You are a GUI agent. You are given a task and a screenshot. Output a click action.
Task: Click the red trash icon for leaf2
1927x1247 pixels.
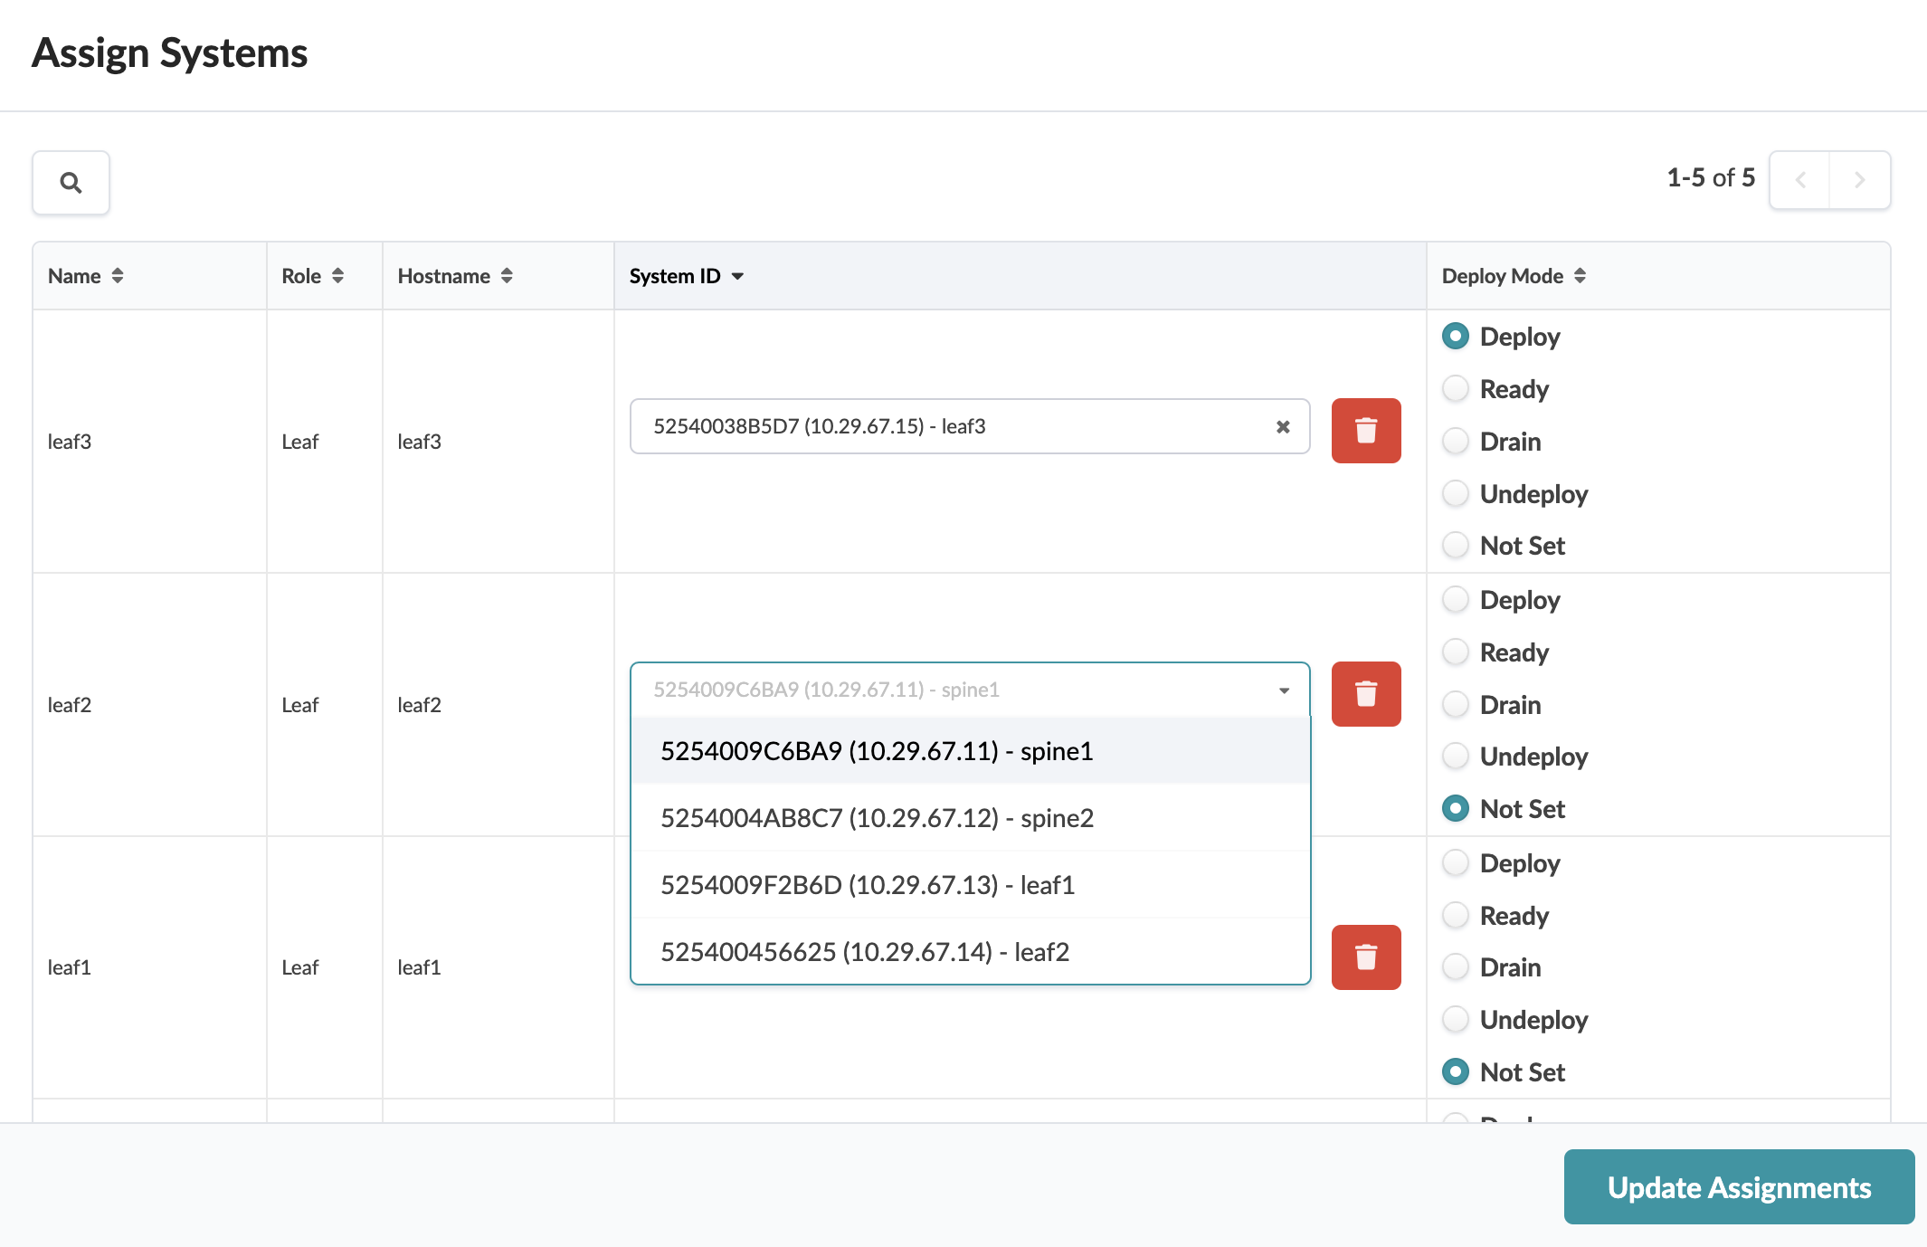click(1365, 694)
